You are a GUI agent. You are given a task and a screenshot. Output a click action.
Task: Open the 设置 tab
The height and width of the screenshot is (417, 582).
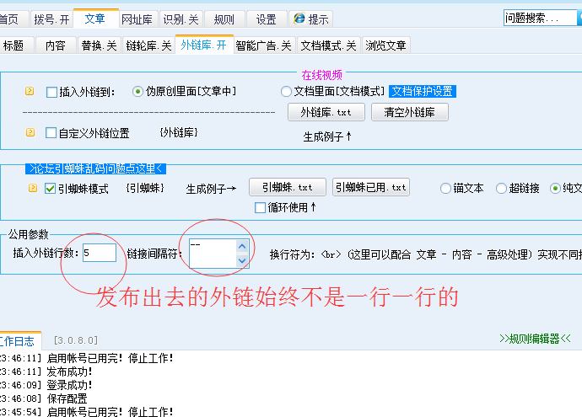pyautogui.click(x=267, y=19)
